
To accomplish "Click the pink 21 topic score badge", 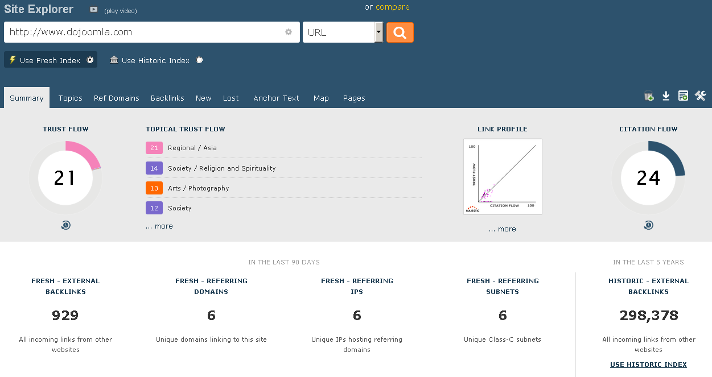I will click(154, 148).
